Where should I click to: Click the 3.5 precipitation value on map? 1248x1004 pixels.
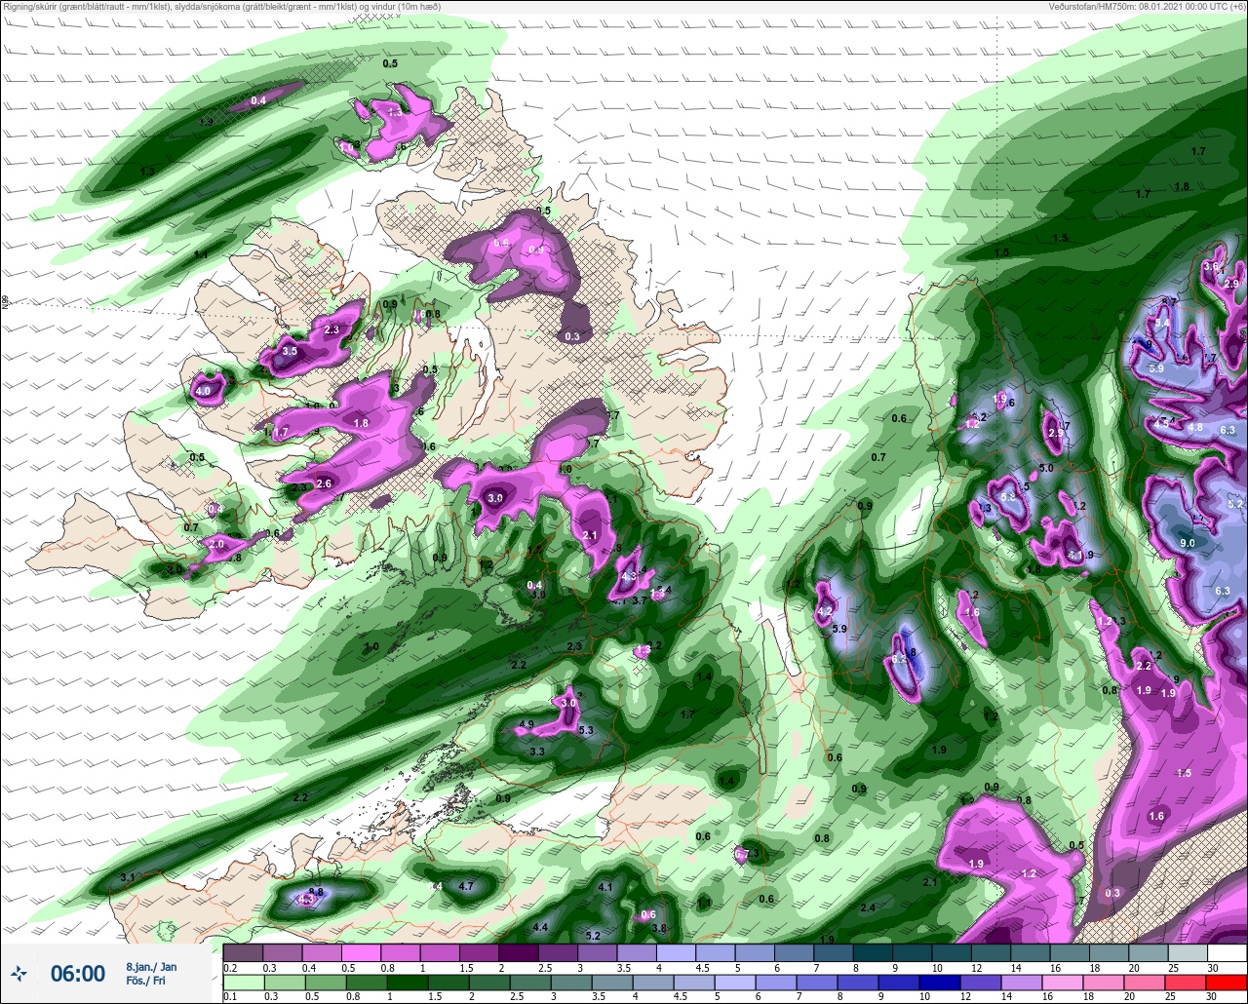coord(290,351)
